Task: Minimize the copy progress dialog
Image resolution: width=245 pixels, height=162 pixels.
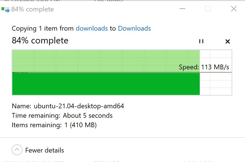Action: (182, 9)
